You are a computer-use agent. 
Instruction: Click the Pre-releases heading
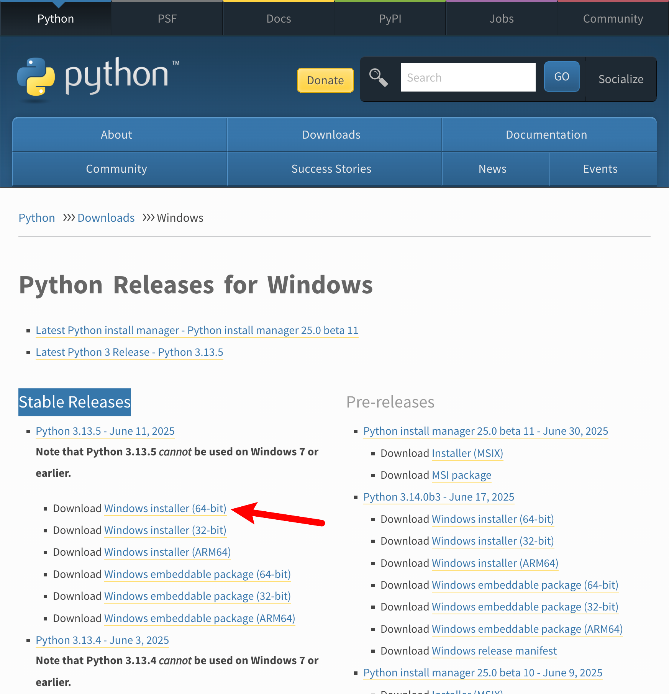[390, 402]
